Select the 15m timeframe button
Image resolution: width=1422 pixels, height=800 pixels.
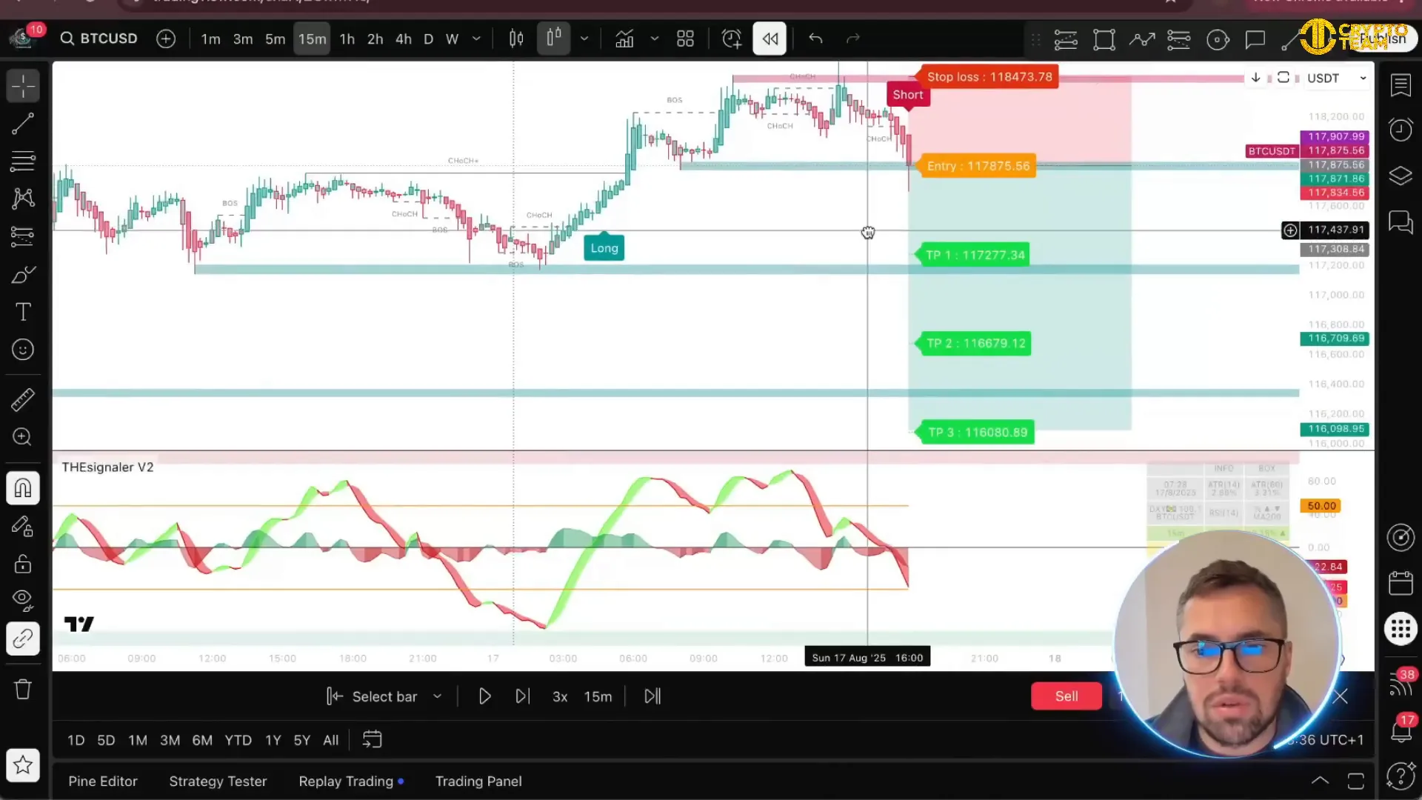[313, 39]
